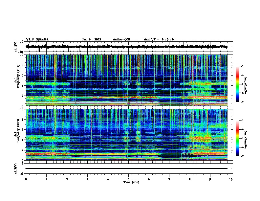
Task: Click the "5" tick on ch.3(V) axis
Action: coord(23,164)
